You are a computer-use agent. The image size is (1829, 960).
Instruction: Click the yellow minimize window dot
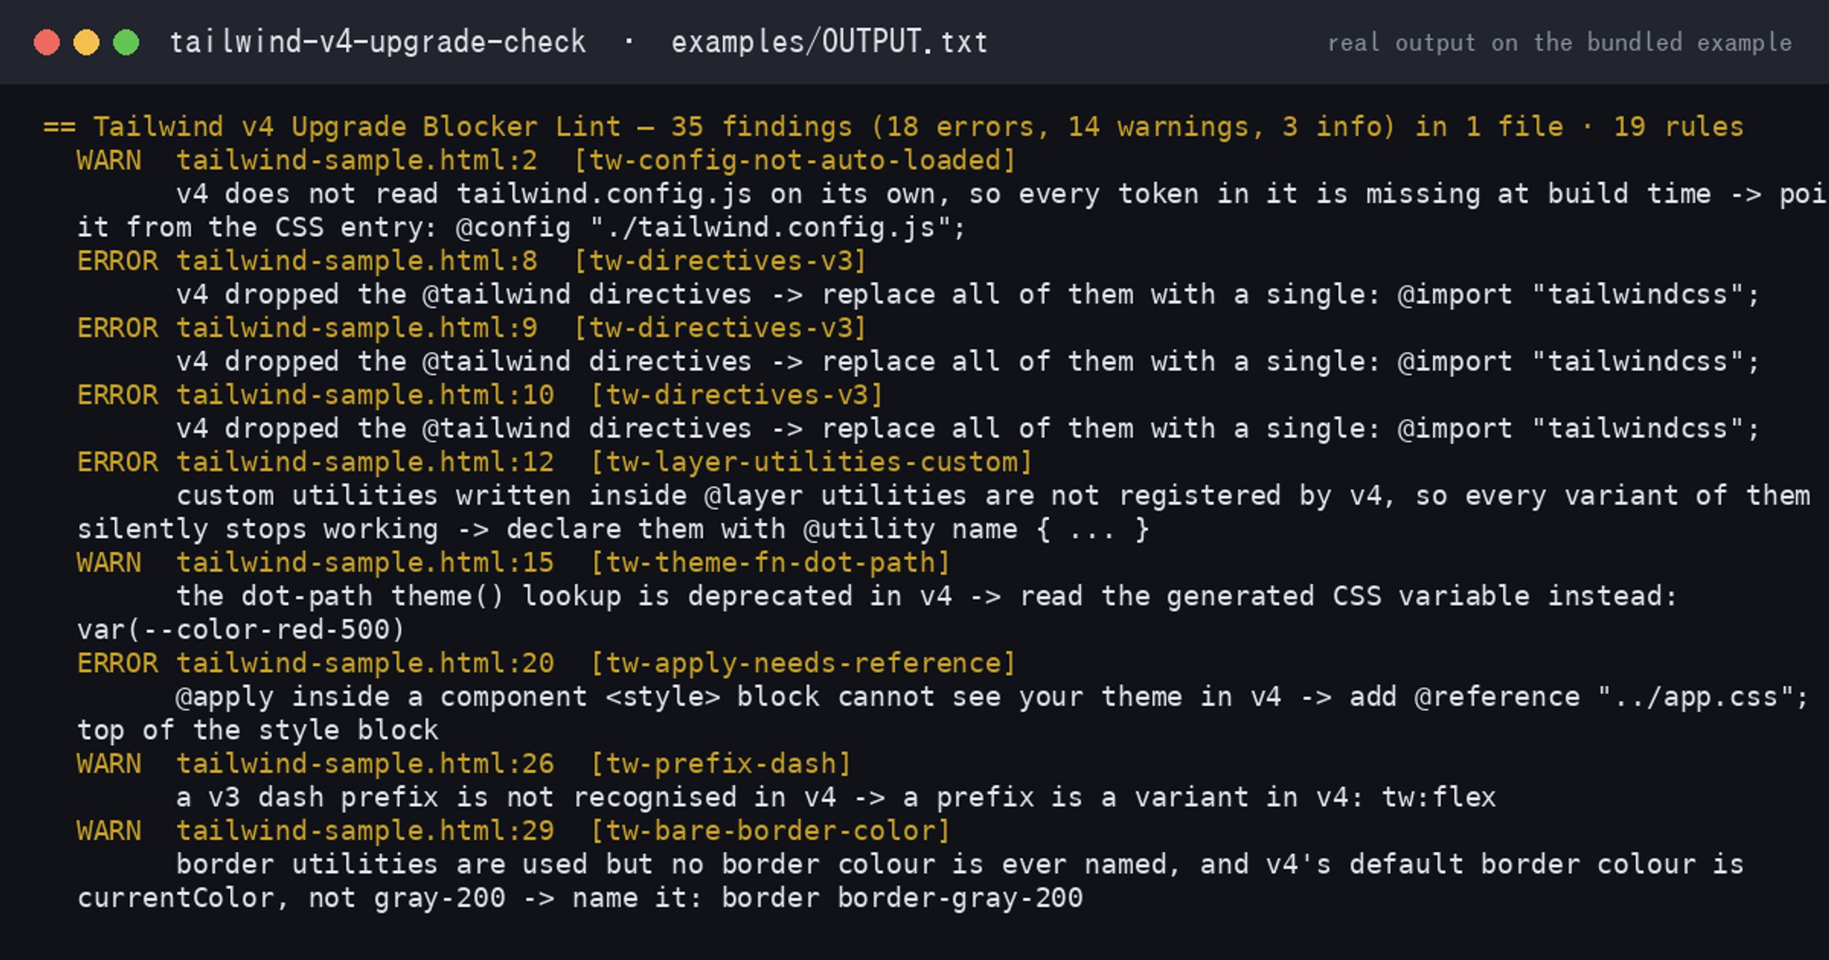tap(86, 42)
